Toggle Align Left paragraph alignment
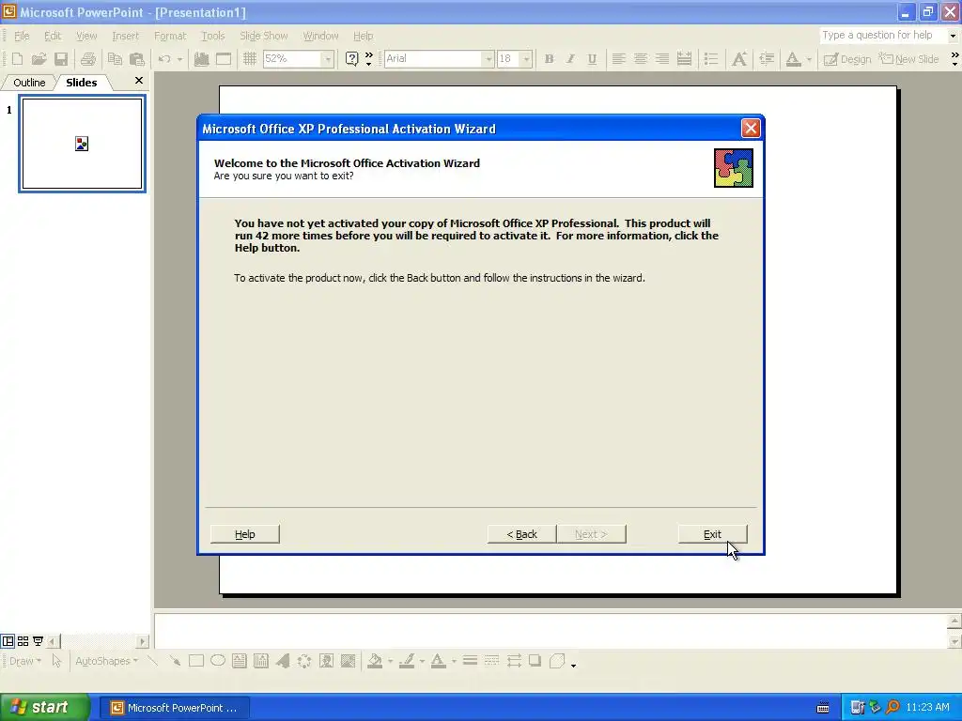962x721 pixels. (618, 59)
